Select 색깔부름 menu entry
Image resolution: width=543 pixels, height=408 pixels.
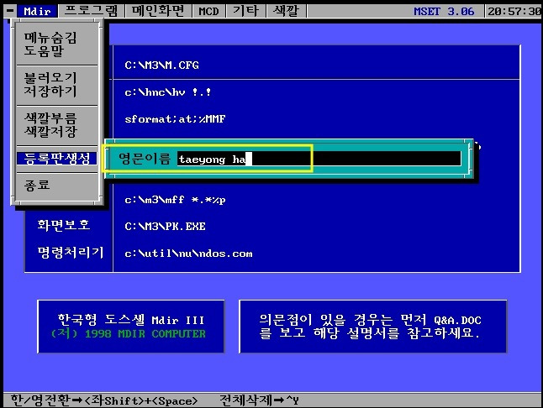click(x=50, y=118)
